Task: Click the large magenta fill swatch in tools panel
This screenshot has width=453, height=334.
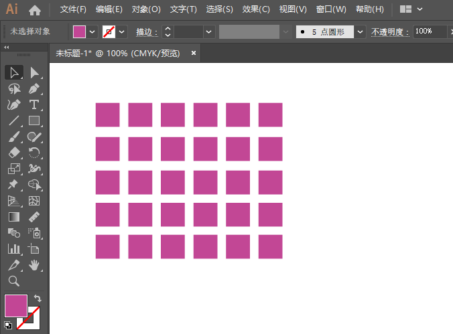Action: [x=16, y=306]
